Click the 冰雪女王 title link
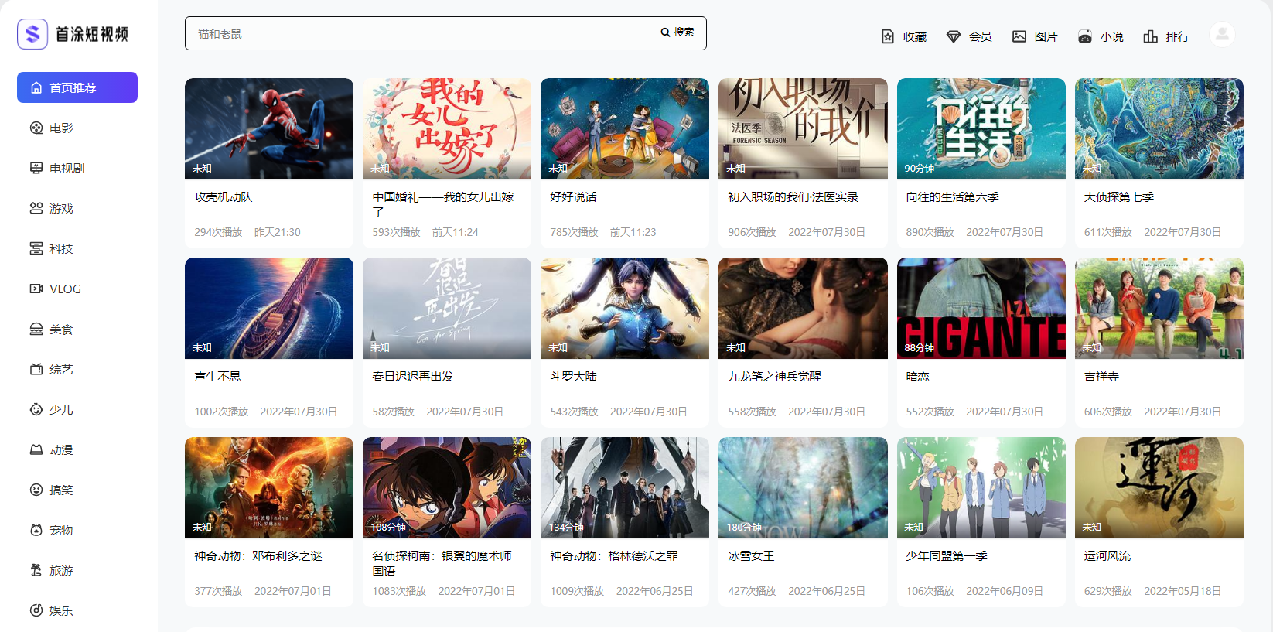 click(751, 556)
